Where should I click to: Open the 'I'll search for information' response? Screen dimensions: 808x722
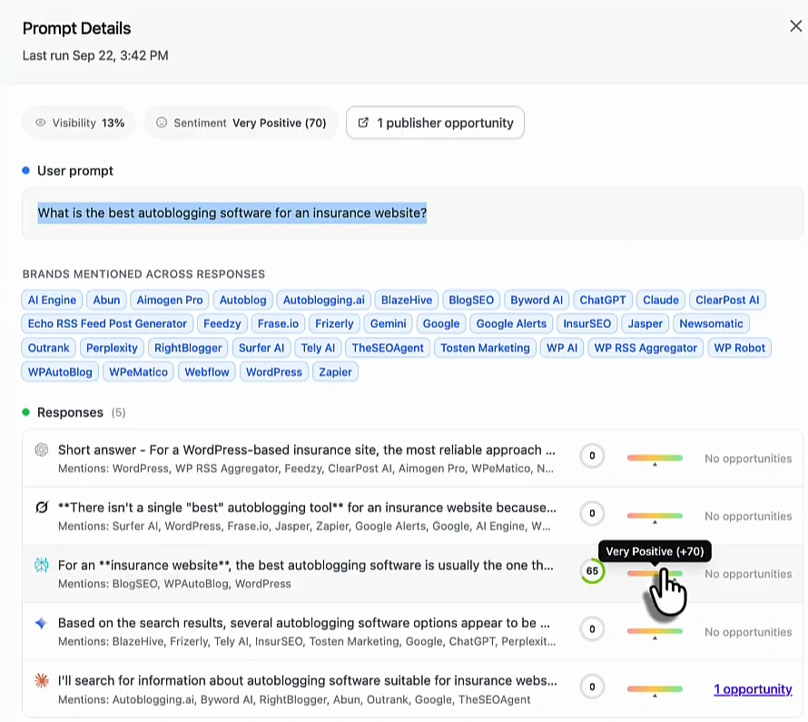click(x=412, y=689)
